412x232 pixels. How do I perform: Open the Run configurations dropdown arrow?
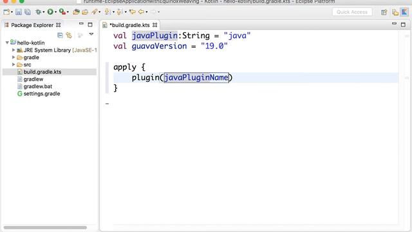[56, 12]
